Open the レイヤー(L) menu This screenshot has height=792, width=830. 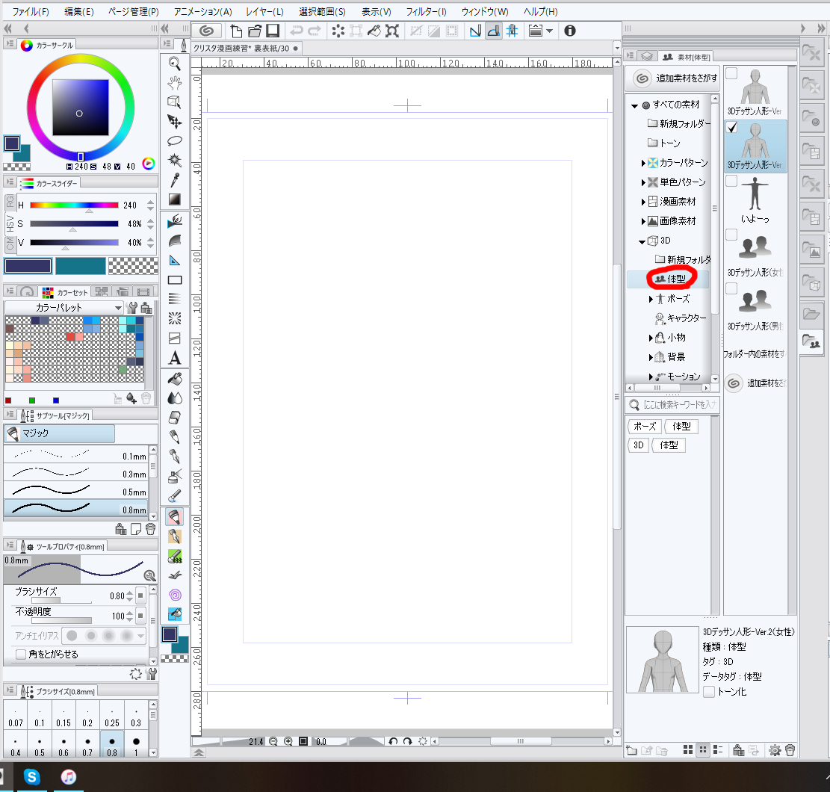click(264, 11)
